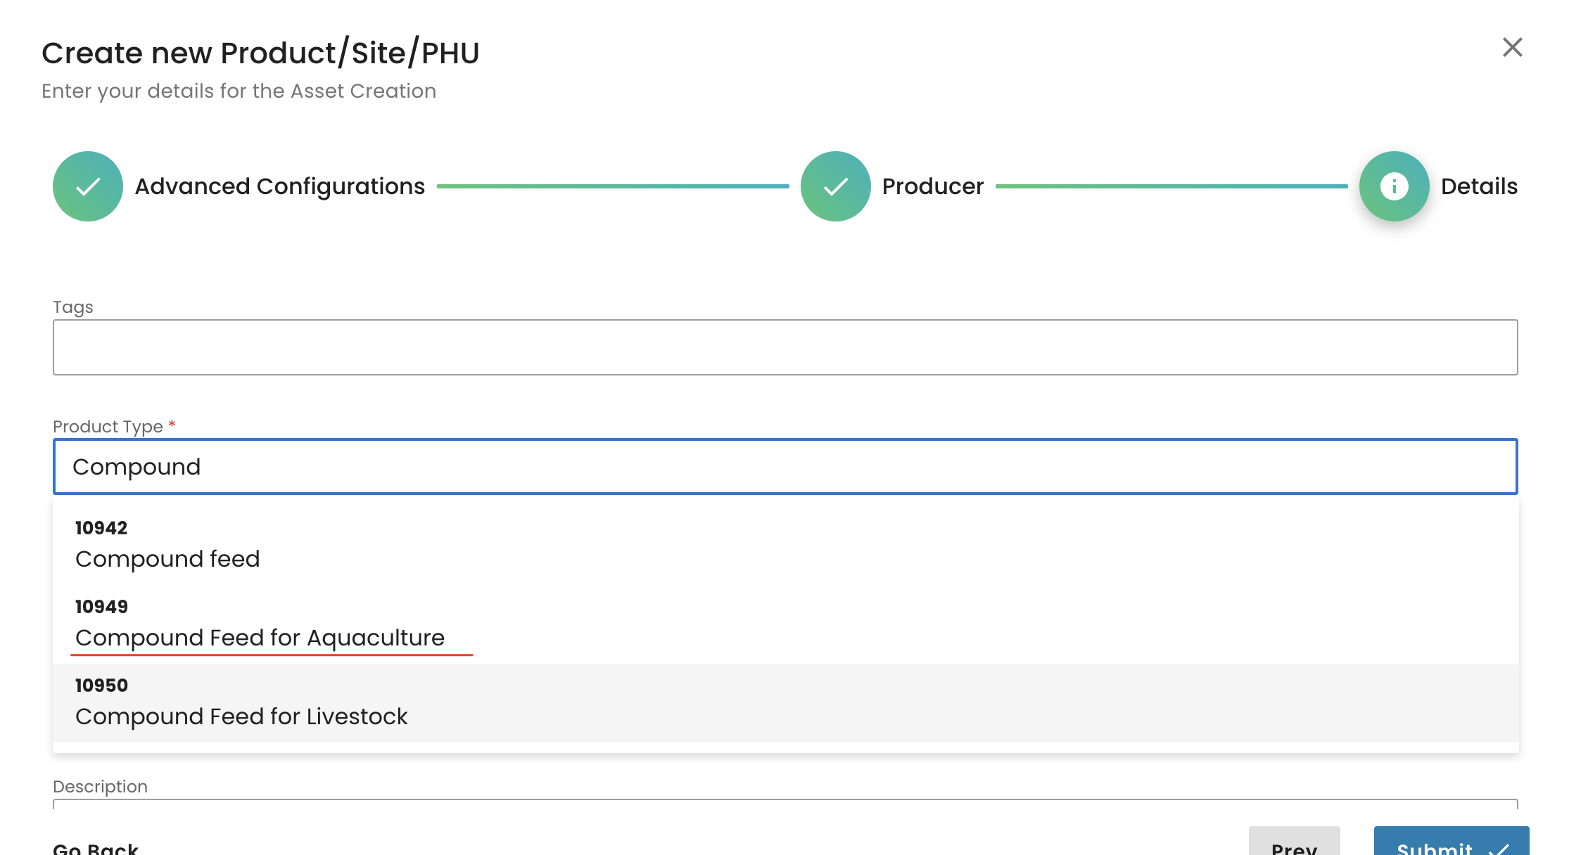Click the Producer step label
This screenshot has width=1569, height=855.
(x=932, y=186)
